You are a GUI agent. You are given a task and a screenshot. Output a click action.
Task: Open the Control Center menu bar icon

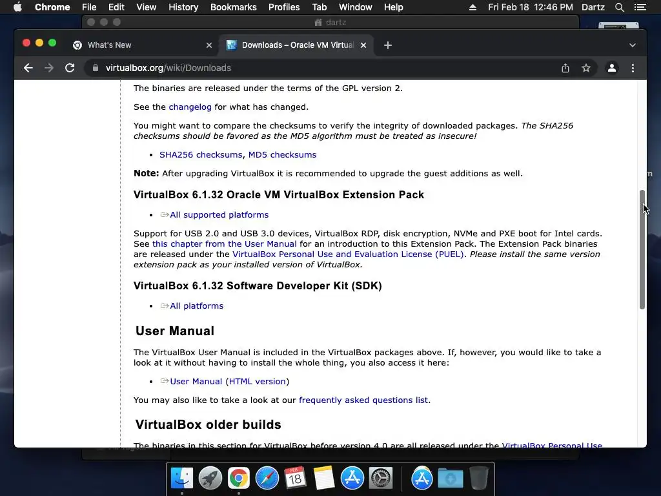[640, 7]
